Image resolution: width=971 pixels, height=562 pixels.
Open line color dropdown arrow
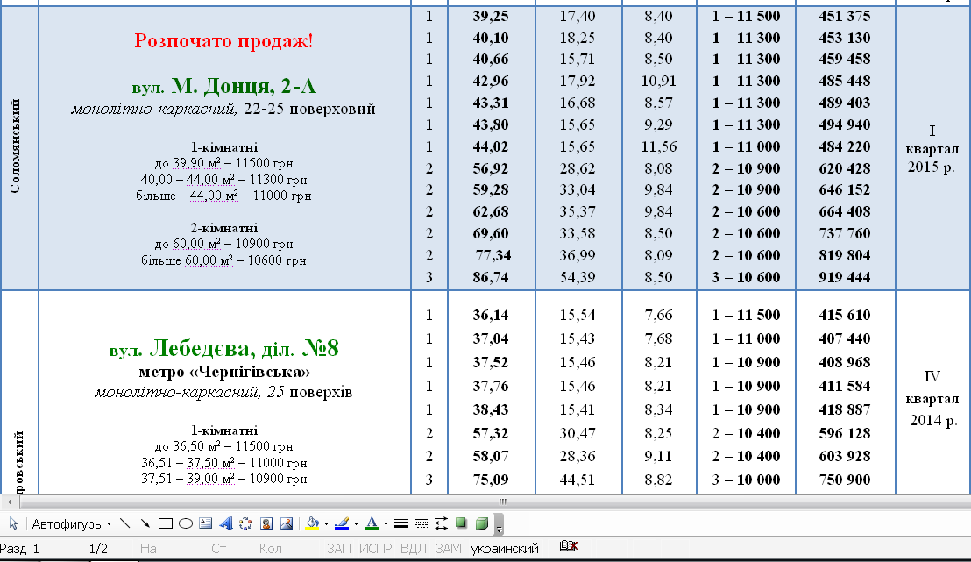(356, 524)
